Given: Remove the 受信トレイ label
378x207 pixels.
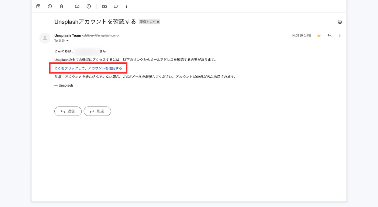Looking at the screenshot, I should click(158, 22).
